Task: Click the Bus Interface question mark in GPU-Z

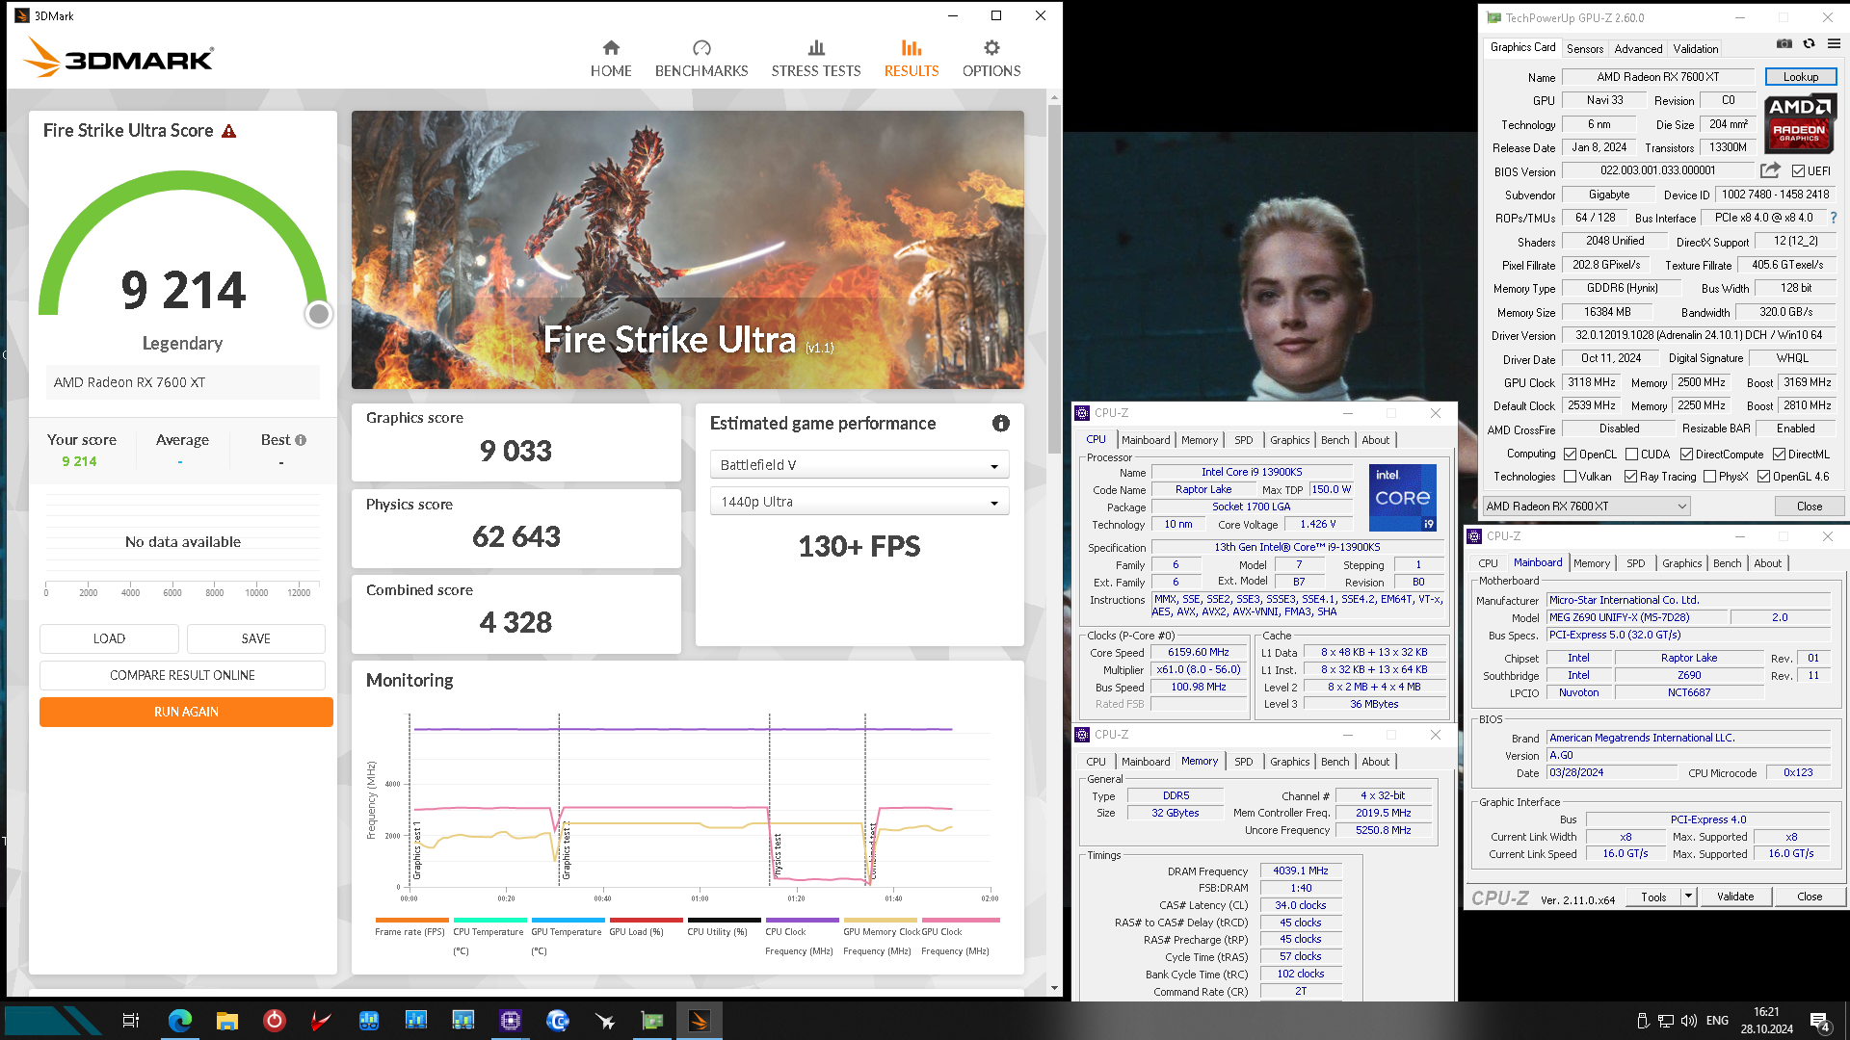Action: (1834, 218)
